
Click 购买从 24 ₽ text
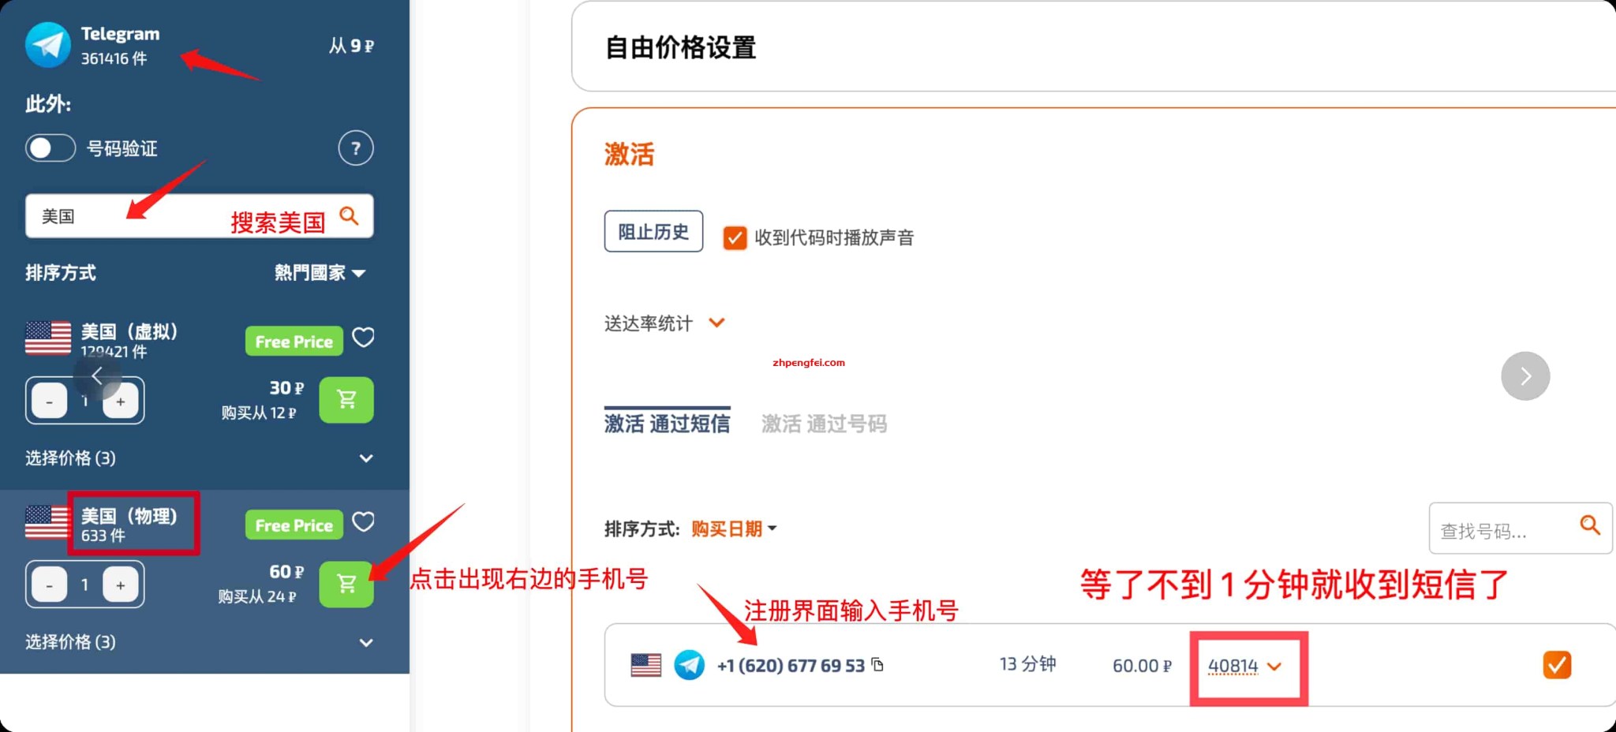click(x=257, y=596)
